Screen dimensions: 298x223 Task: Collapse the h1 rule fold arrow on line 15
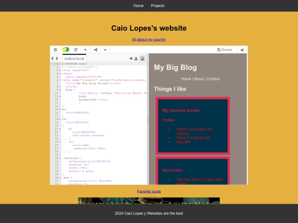(x=60, y=110)
